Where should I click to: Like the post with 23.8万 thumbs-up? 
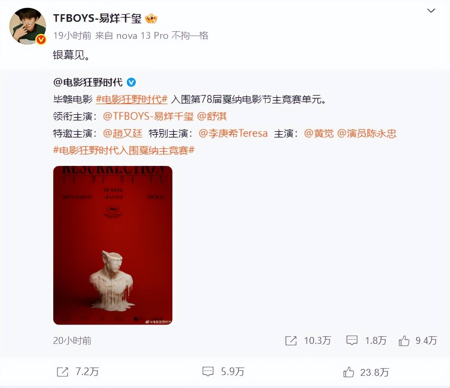349,372
